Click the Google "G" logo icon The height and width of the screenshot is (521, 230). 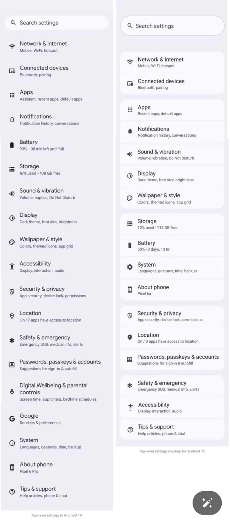click(x=12, y=419)
